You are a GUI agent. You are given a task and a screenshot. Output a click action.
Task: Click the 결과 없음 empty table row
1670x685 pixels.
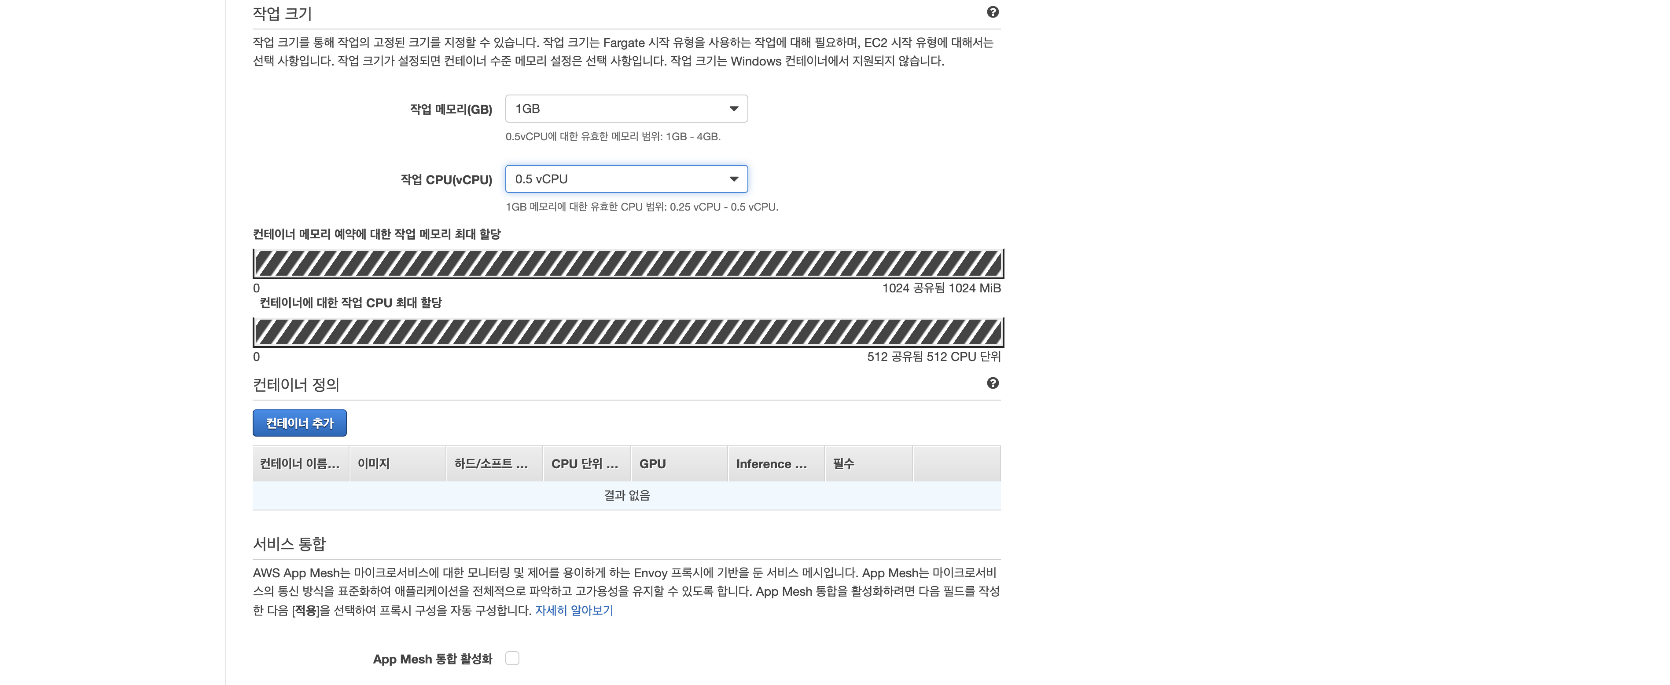click(626, 496)
